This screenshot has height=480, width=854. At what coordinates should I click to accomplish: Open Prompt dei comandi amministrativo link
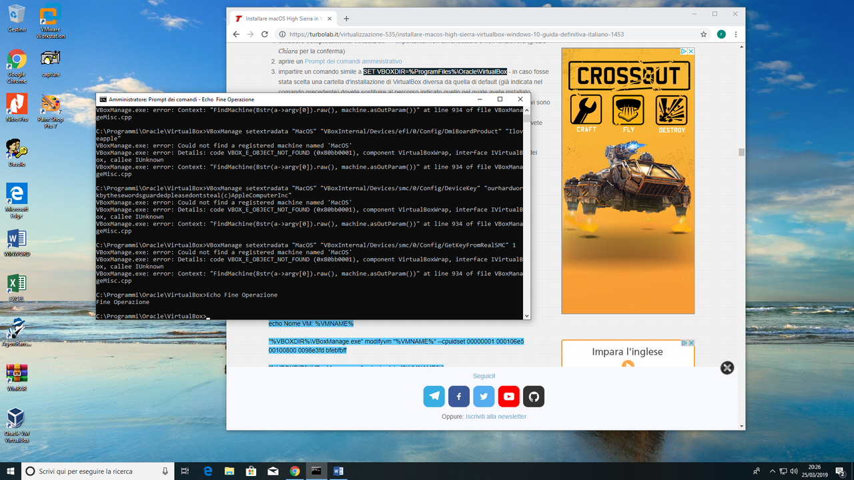tap(354, 61)
